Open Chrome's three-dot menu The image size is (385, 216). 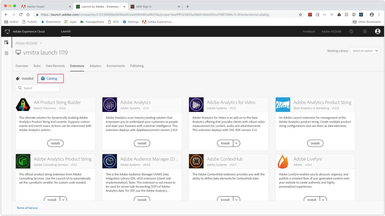point(380,15)
